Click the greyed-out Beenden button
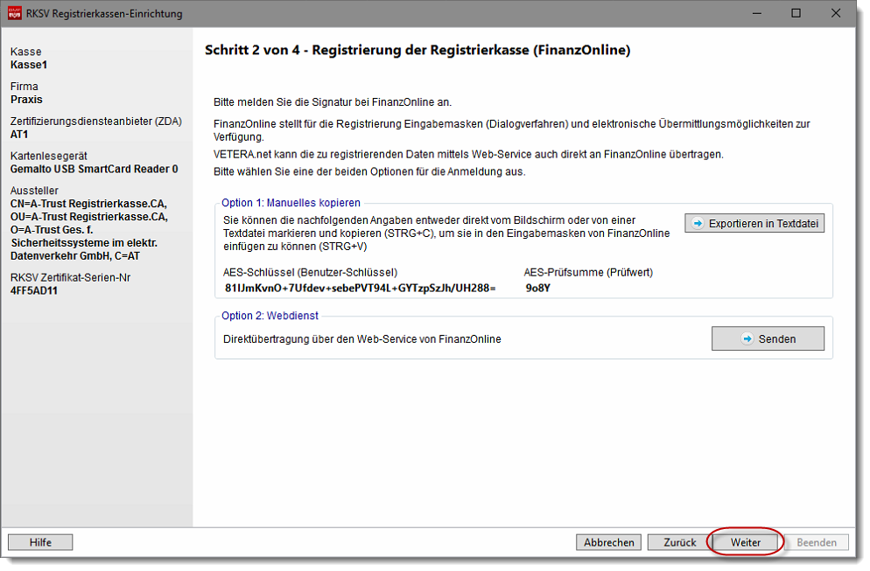The image size is (870, 571). 816,542
